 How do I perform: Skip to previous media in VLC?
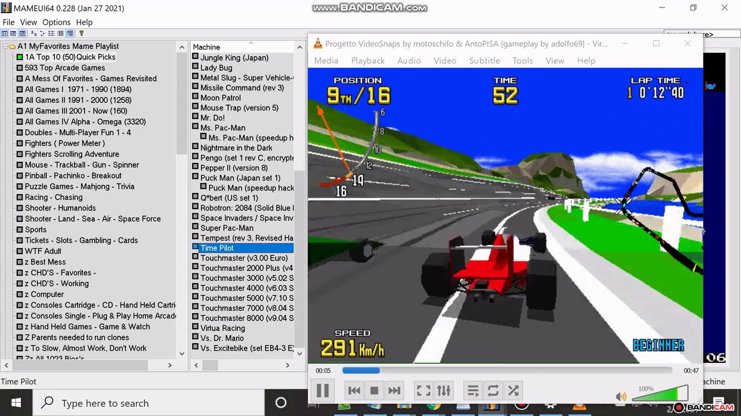tap(354, 391)
